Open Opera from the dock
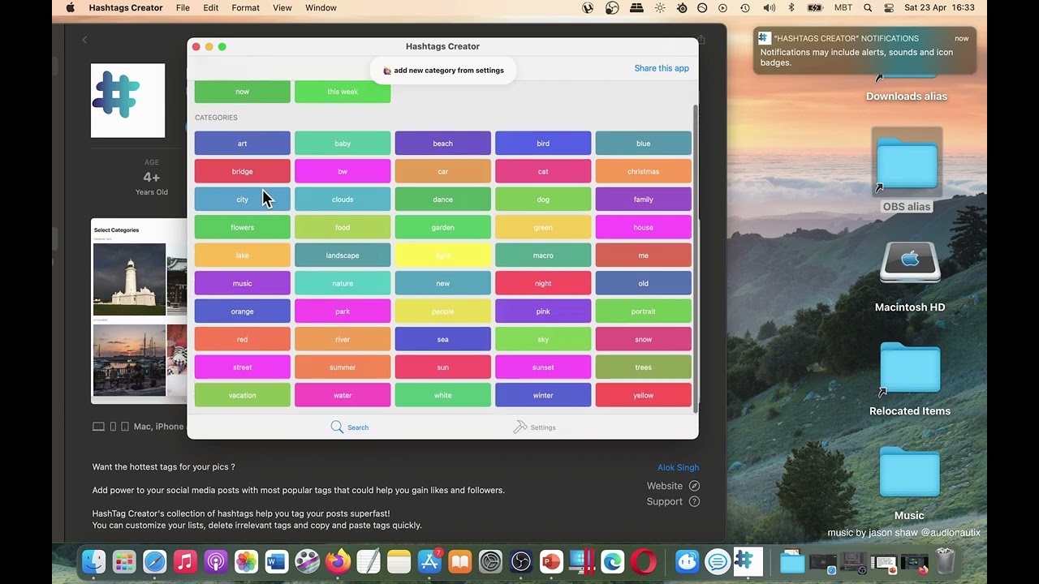The image size is (1039, 584). click(x=643, y=561)
